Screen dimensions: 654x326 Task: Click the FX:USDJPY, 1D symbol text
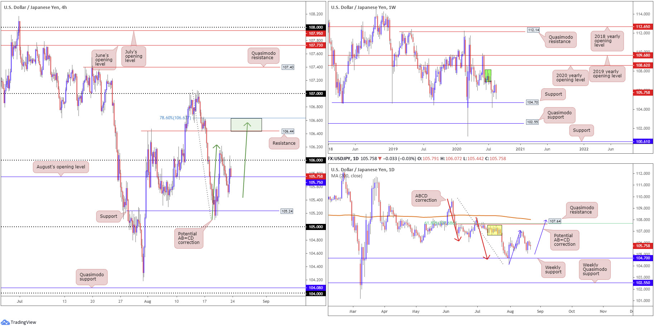click(x=343, y=158)
